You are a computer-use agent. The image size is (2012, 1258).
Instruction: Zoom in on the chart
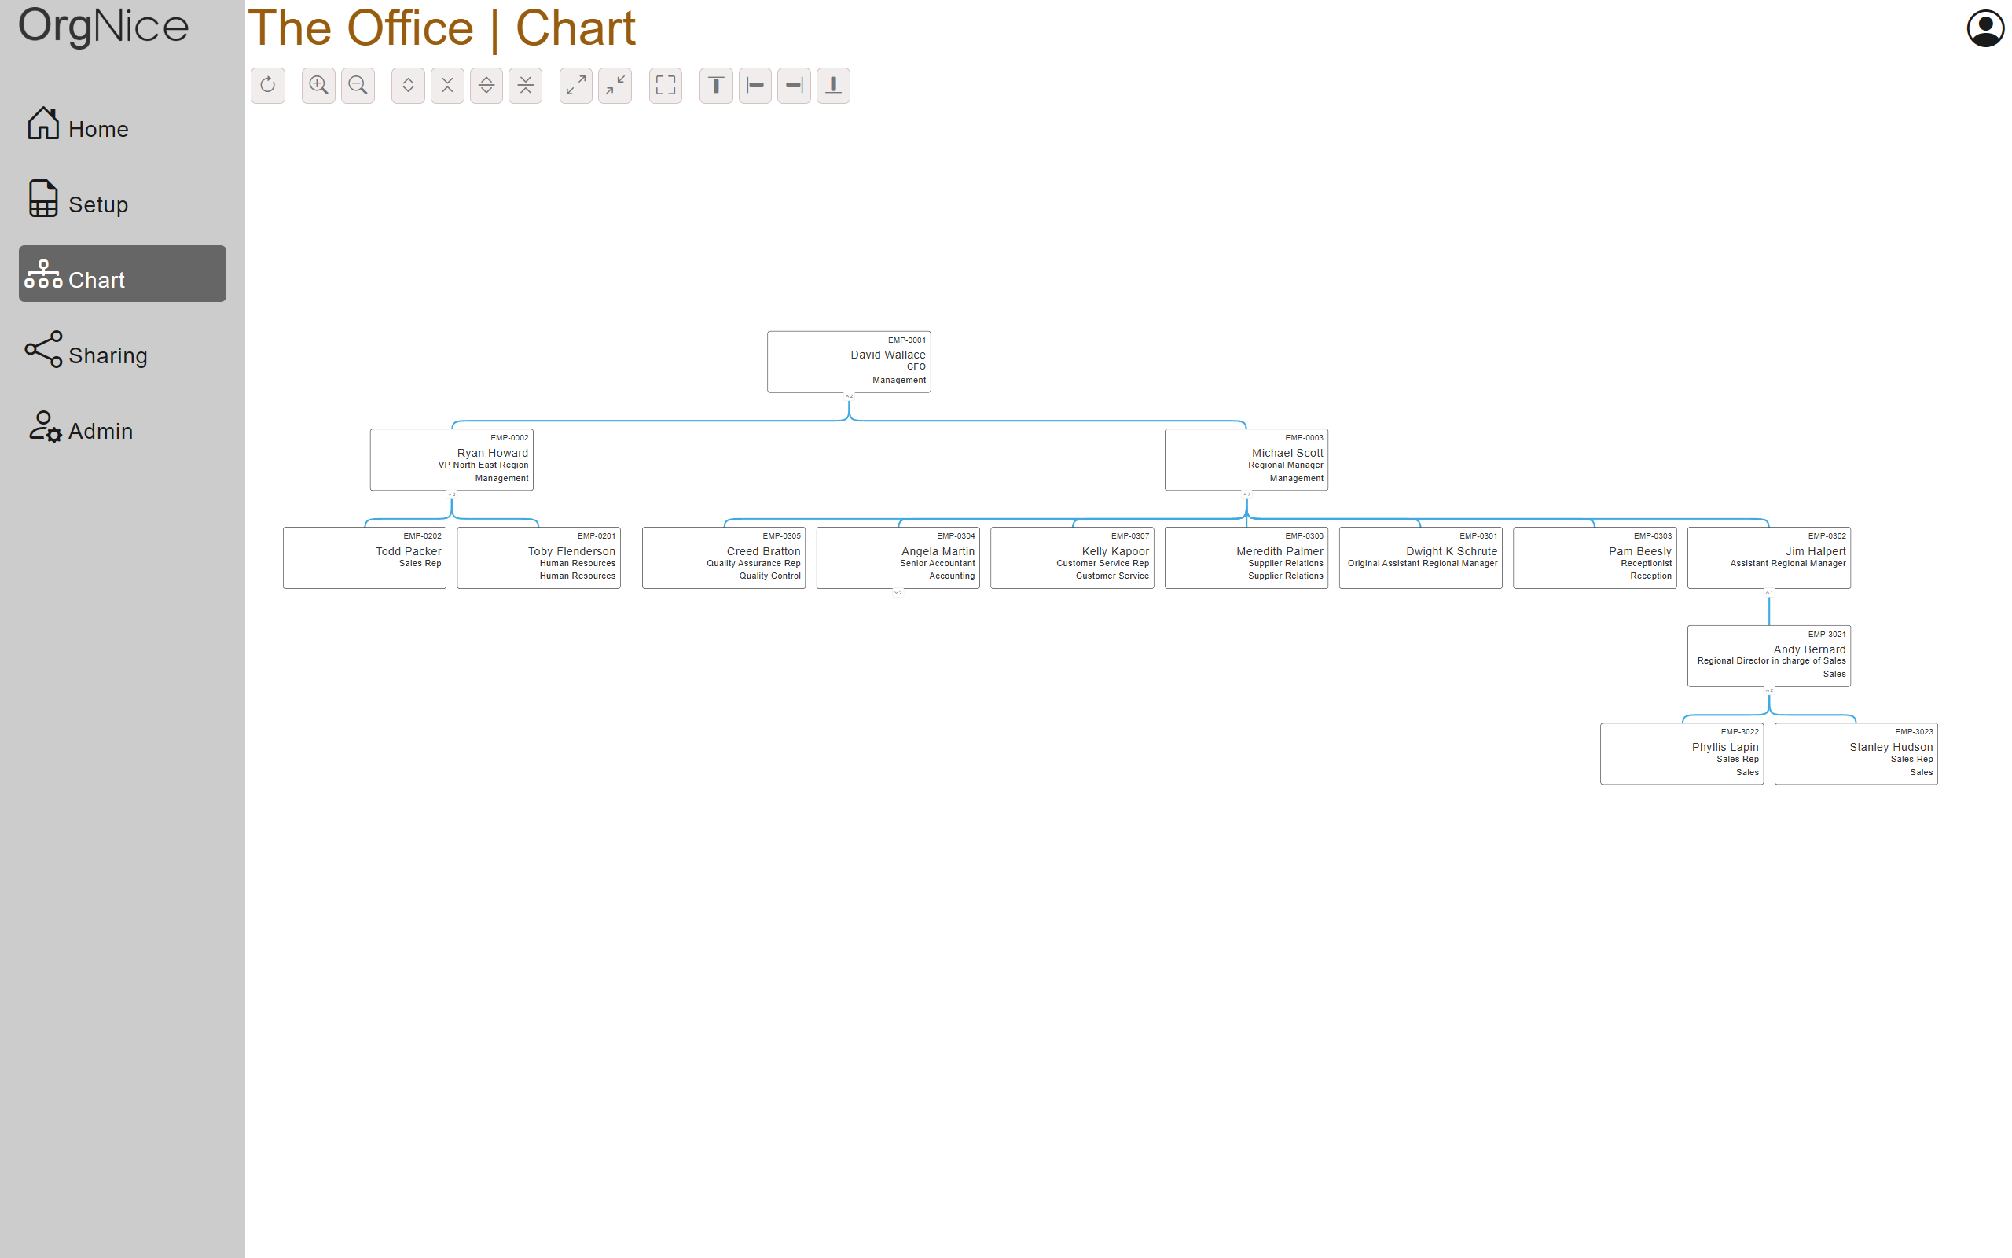318,85
